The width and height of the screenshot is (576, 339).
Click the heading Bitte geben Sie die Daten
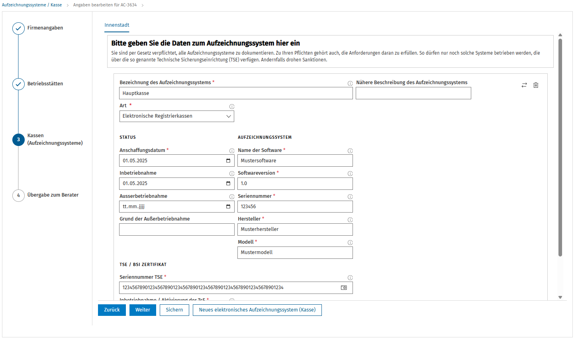(206, 43)
